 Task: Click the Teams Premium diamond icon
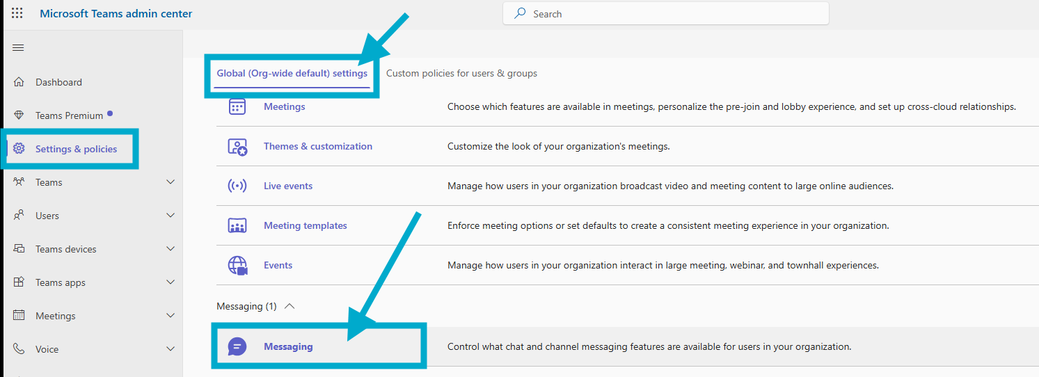pyautogui.click(x=19, y=115)
